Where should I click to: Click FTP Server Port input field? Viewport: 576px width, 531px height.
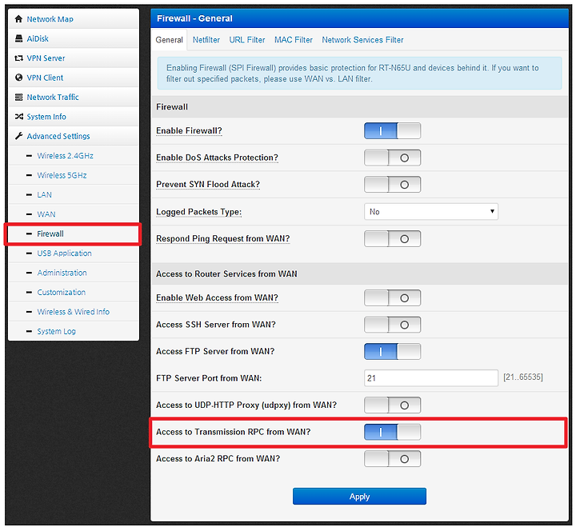coord(431,378)
